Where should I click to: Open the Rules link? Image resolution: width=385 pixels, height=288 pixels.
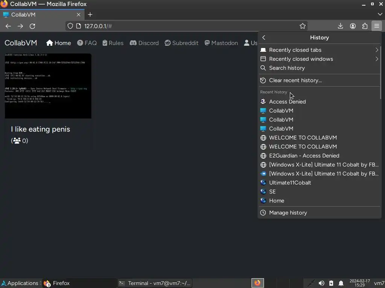click(113, 43)
